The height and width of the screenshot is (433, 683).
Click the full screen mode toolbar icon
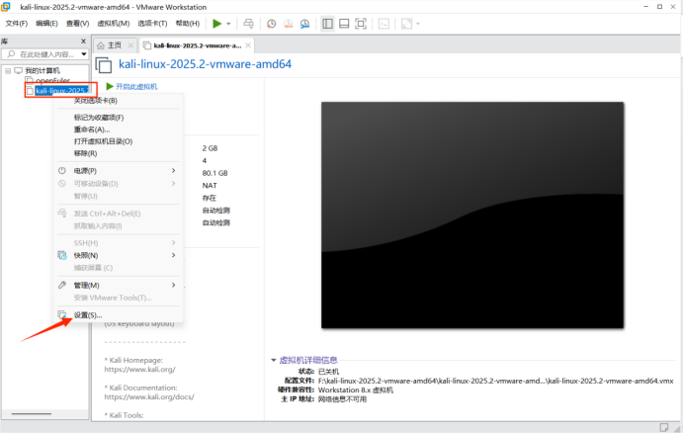click(x=361, y=24)
